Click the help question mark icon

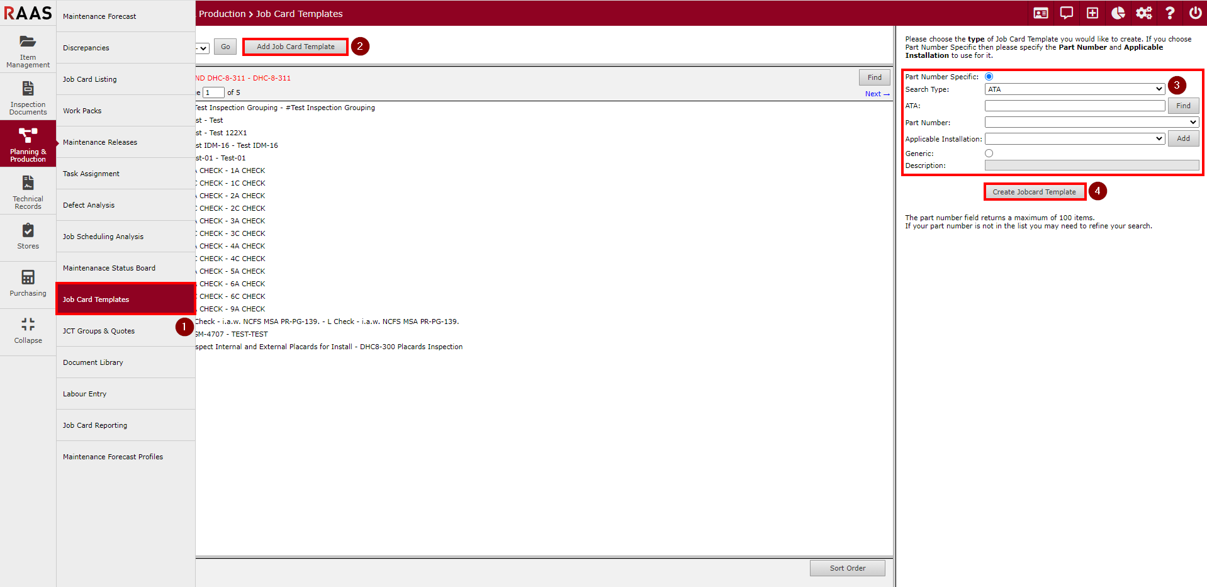tap(1169, 13)
